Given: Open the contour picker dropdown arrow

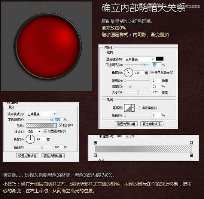Looking at the screenshot, I should coord(133,108).
